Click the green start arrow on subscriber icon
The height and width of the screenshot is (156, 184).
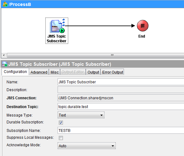[62, 31]
